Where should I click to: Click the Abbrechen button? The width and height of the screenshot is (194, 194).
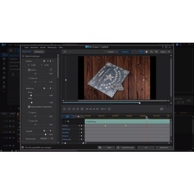click(x=164, y=147)
